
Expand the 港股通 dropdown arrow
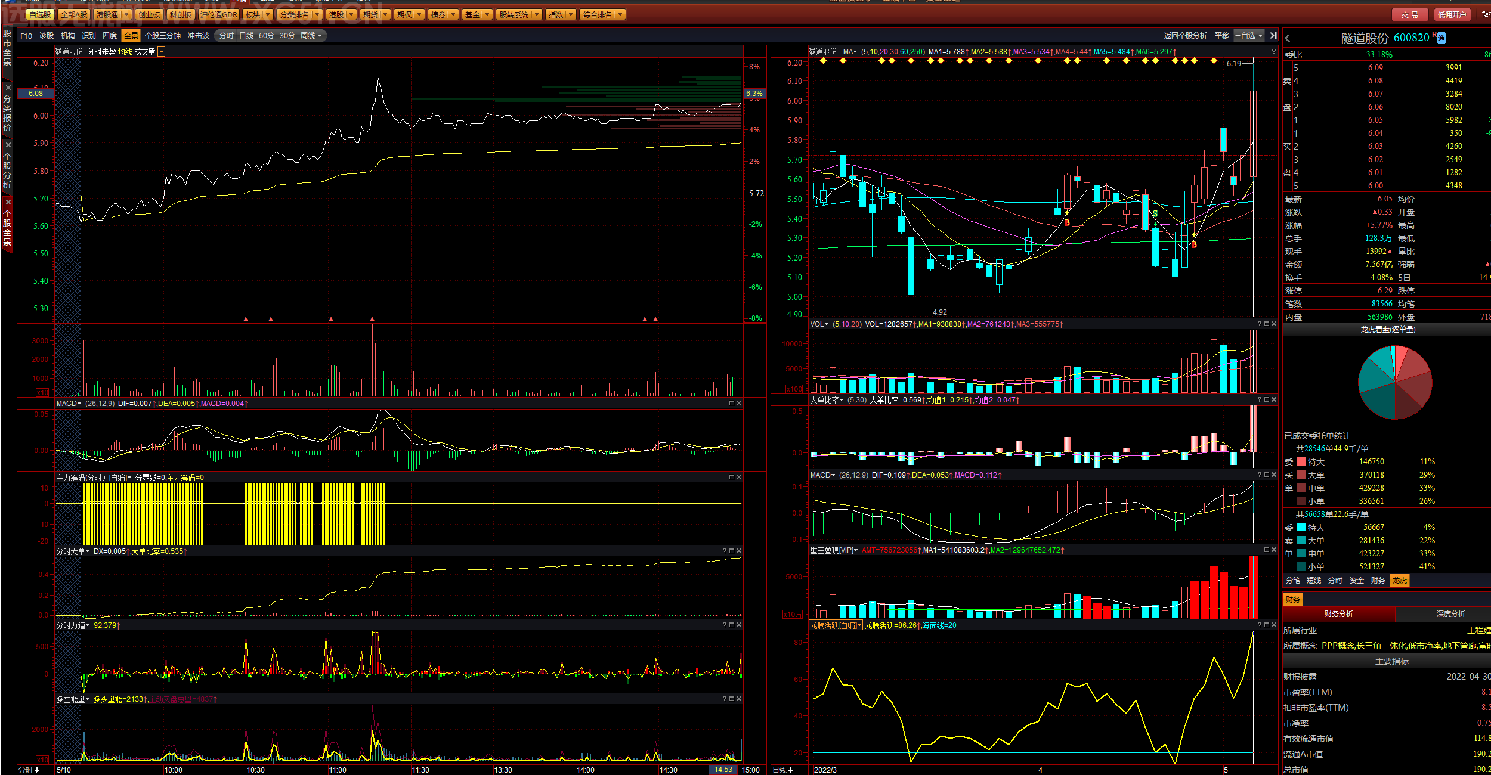coord(126,14)
